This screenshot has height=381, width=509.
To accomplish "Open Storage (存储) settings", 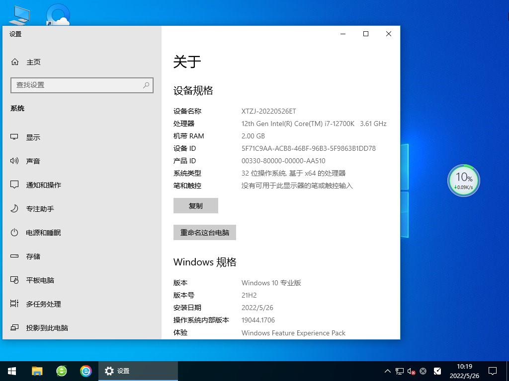I will [33, 256].
